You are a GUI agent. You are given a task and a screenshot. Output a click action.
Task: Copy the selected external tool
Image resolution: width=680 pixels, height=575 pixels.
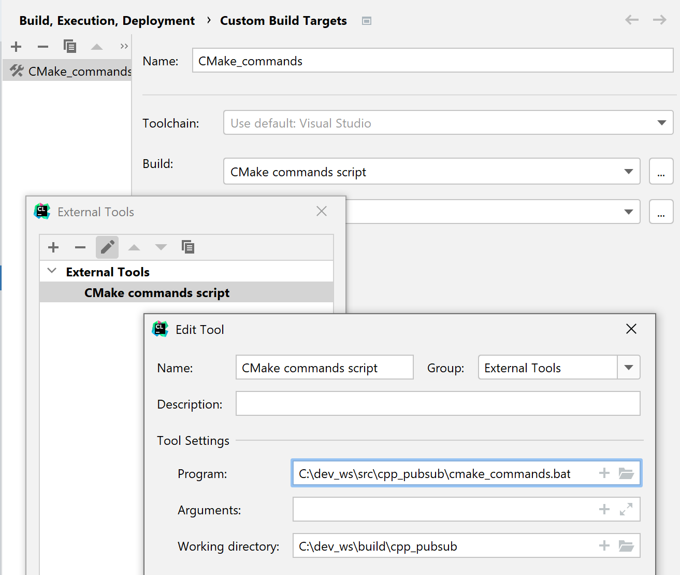(188, 247)
